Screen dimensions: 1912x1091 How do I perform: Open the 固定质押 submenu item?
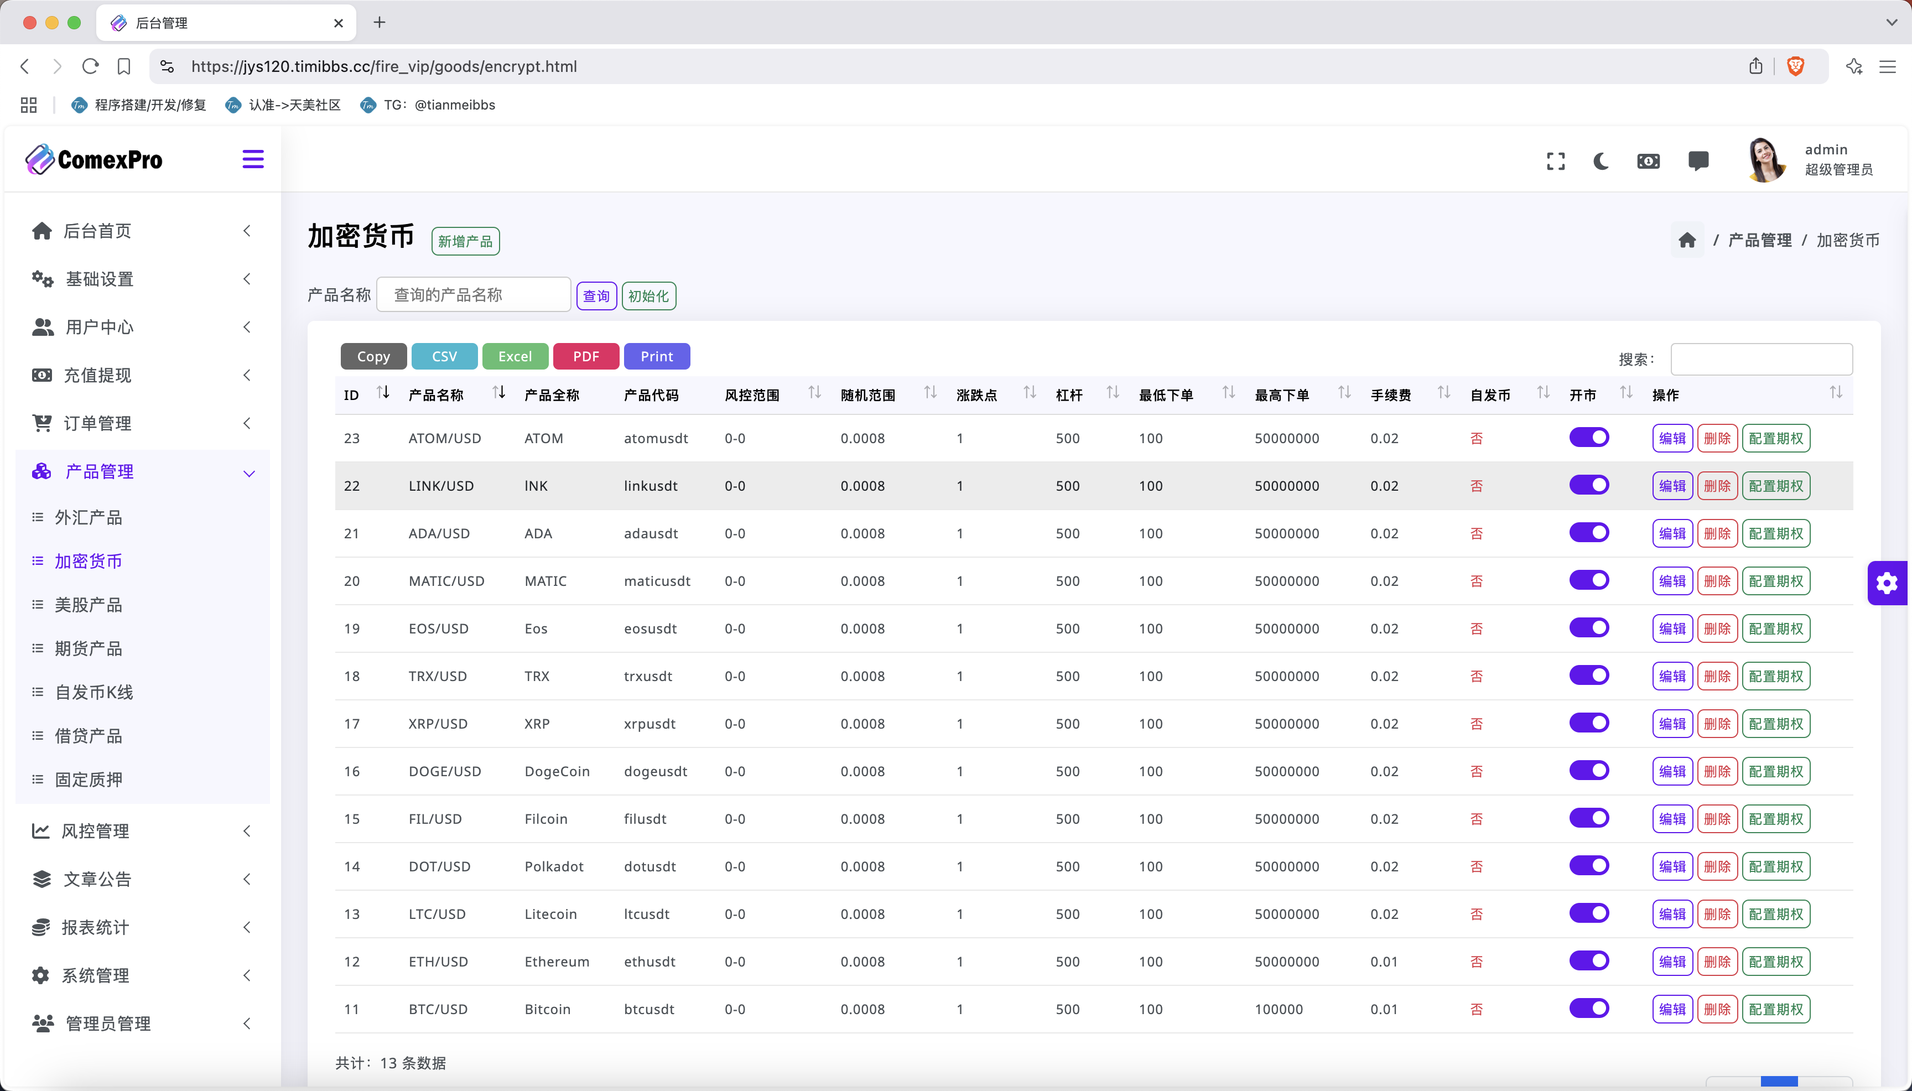87,780
